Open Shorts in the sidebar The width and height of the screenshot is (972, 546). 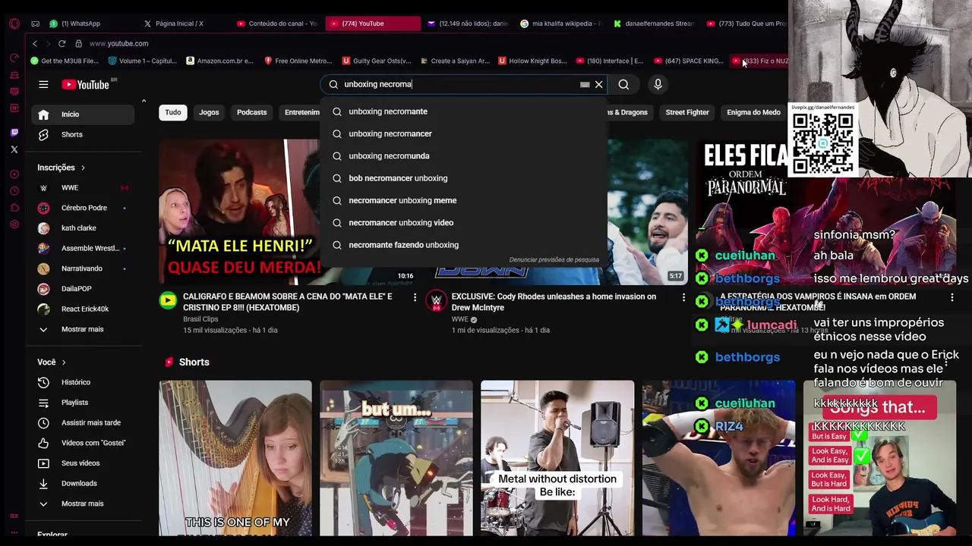[83, 134]
